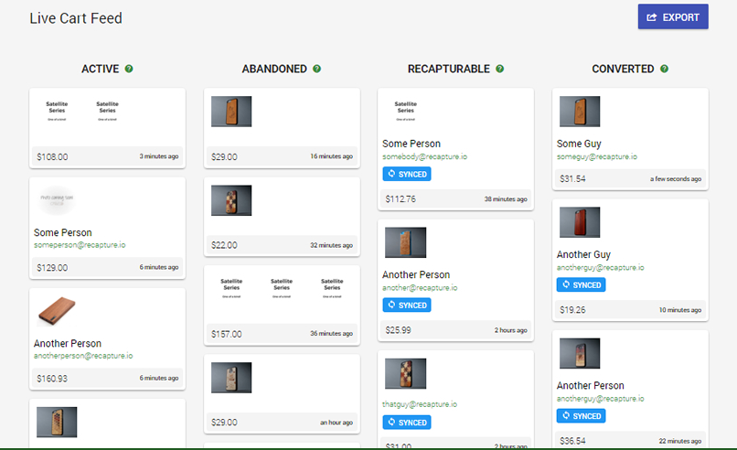737x450 pixels.
Task: Click the someguy@recapture.io email link
Action: 597,156
